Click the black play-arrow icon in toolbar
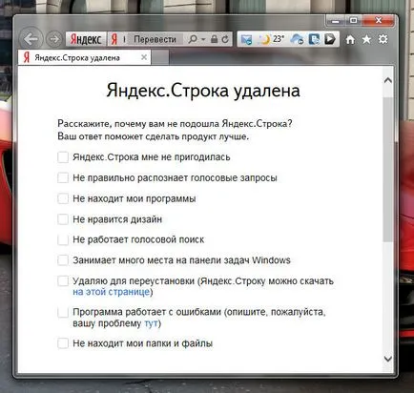Viewport: 414px width, 393px height. click(330, 39)
